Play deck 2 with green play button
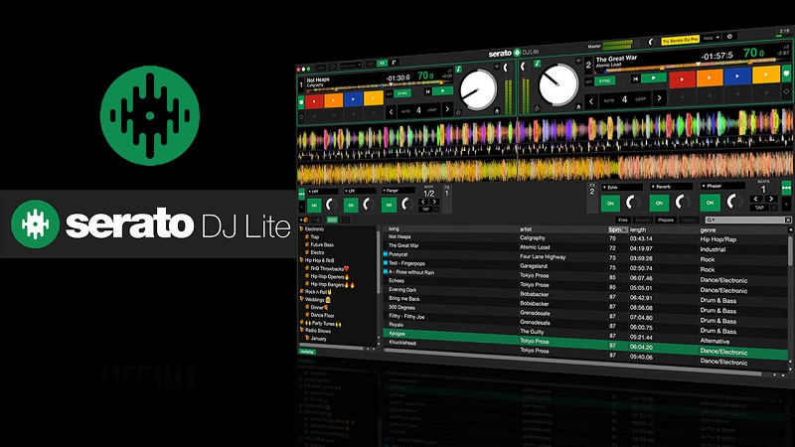The width and height of the screenshot is (795, 447). (x=654, y=77)
